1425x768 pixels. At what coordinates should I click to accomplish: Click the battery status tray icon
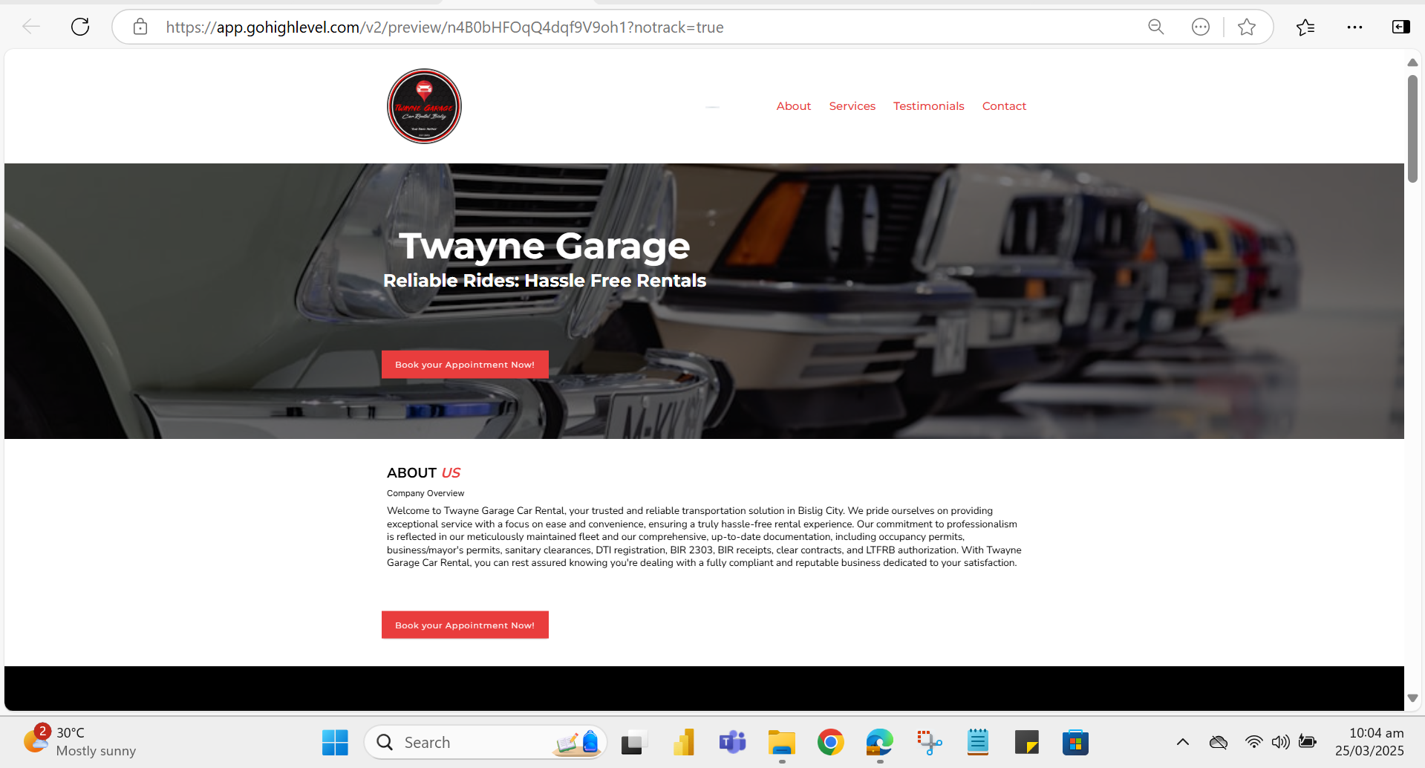1308,742
